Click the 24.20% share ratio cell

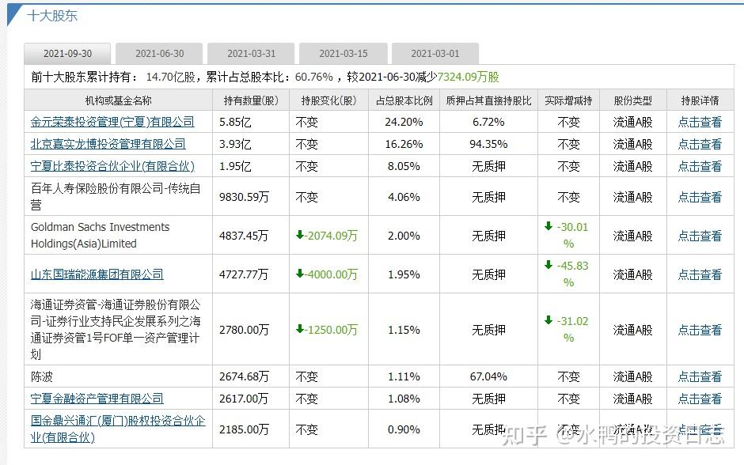coord(404,122)
